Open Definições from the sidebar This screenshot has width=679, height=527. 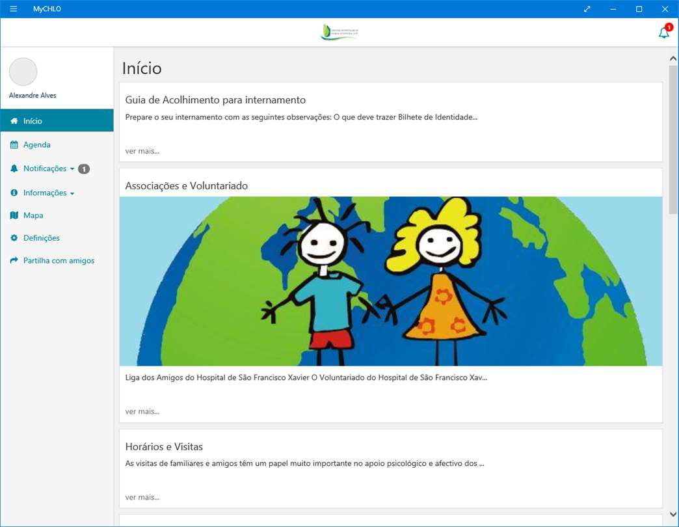point(57,237)
